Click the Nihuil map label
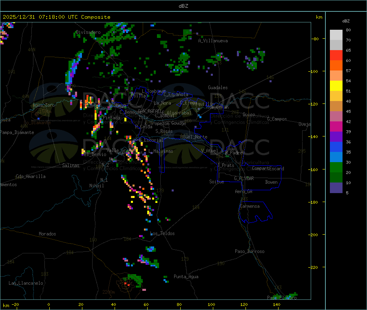The image size is (367, 310). coord(97,186)
